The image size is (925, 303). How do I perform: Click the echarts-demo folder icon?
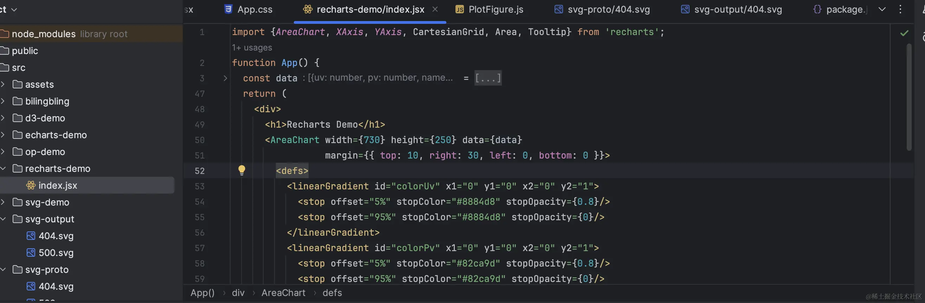pyautogui.click(x=18, y=135)
